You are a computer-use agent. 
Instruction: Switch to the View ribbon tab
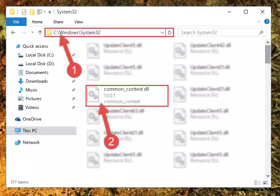tap(79, 22)
